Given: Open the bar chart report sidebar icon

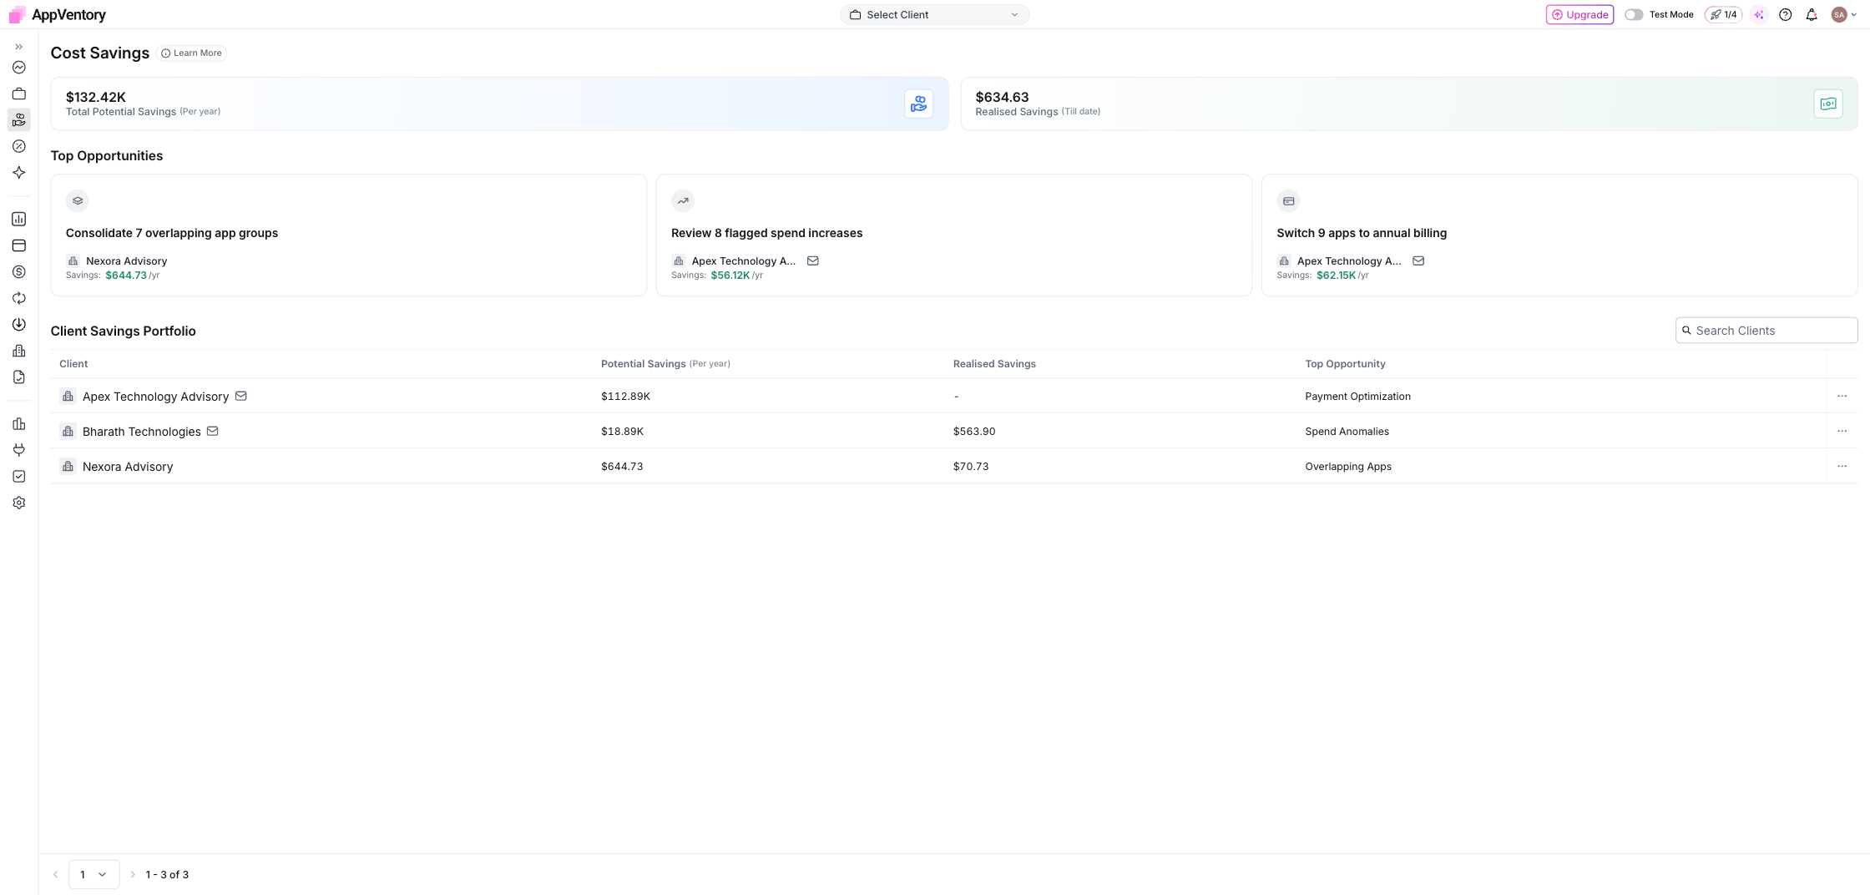Looking at the screenshot, I should (x=18, y=219).
